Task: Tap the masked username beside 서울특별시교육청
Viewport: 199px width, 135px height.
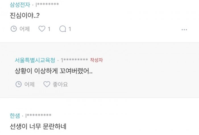Action: pyautogui.click(x=74, y=60)
